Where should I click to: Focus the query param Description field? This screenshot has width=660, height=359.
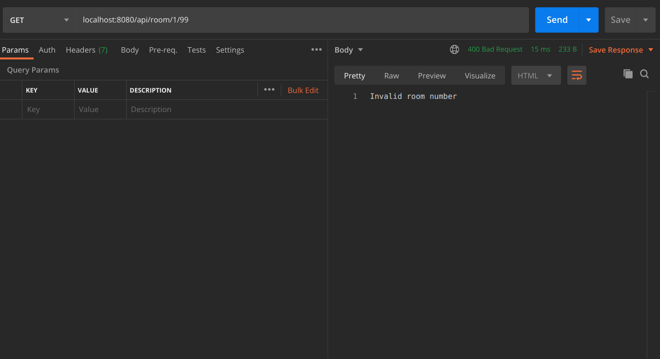click(227, 110)
